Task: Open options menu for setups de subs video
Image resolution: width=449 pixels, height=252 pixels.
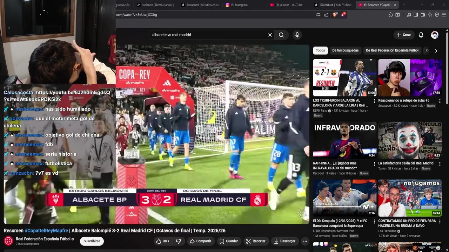Action: [x=440, y=101]
